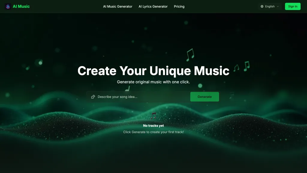Click the dice random-idea icon
Screen dimensions: 307x173
coord(93,97)
